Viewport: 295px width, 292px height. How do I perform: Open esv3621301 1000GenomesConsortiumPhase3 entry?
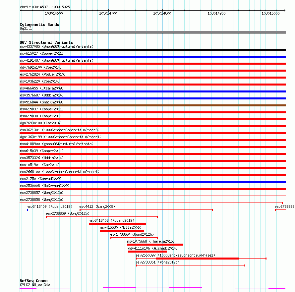point(60,130)
